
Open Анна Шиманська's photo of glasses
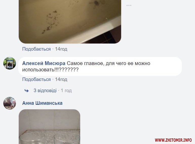coord(49,127)
